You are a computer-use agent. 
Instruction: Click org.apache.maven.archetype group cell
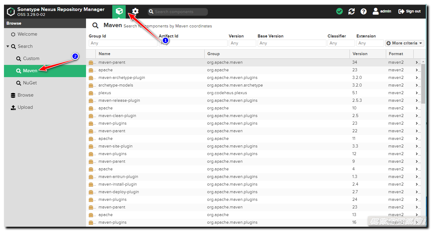point(235,85)
